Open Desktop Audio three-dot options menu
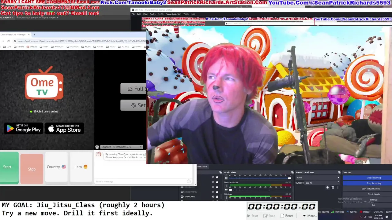This screenshot has width=392, height=220. 226,186
